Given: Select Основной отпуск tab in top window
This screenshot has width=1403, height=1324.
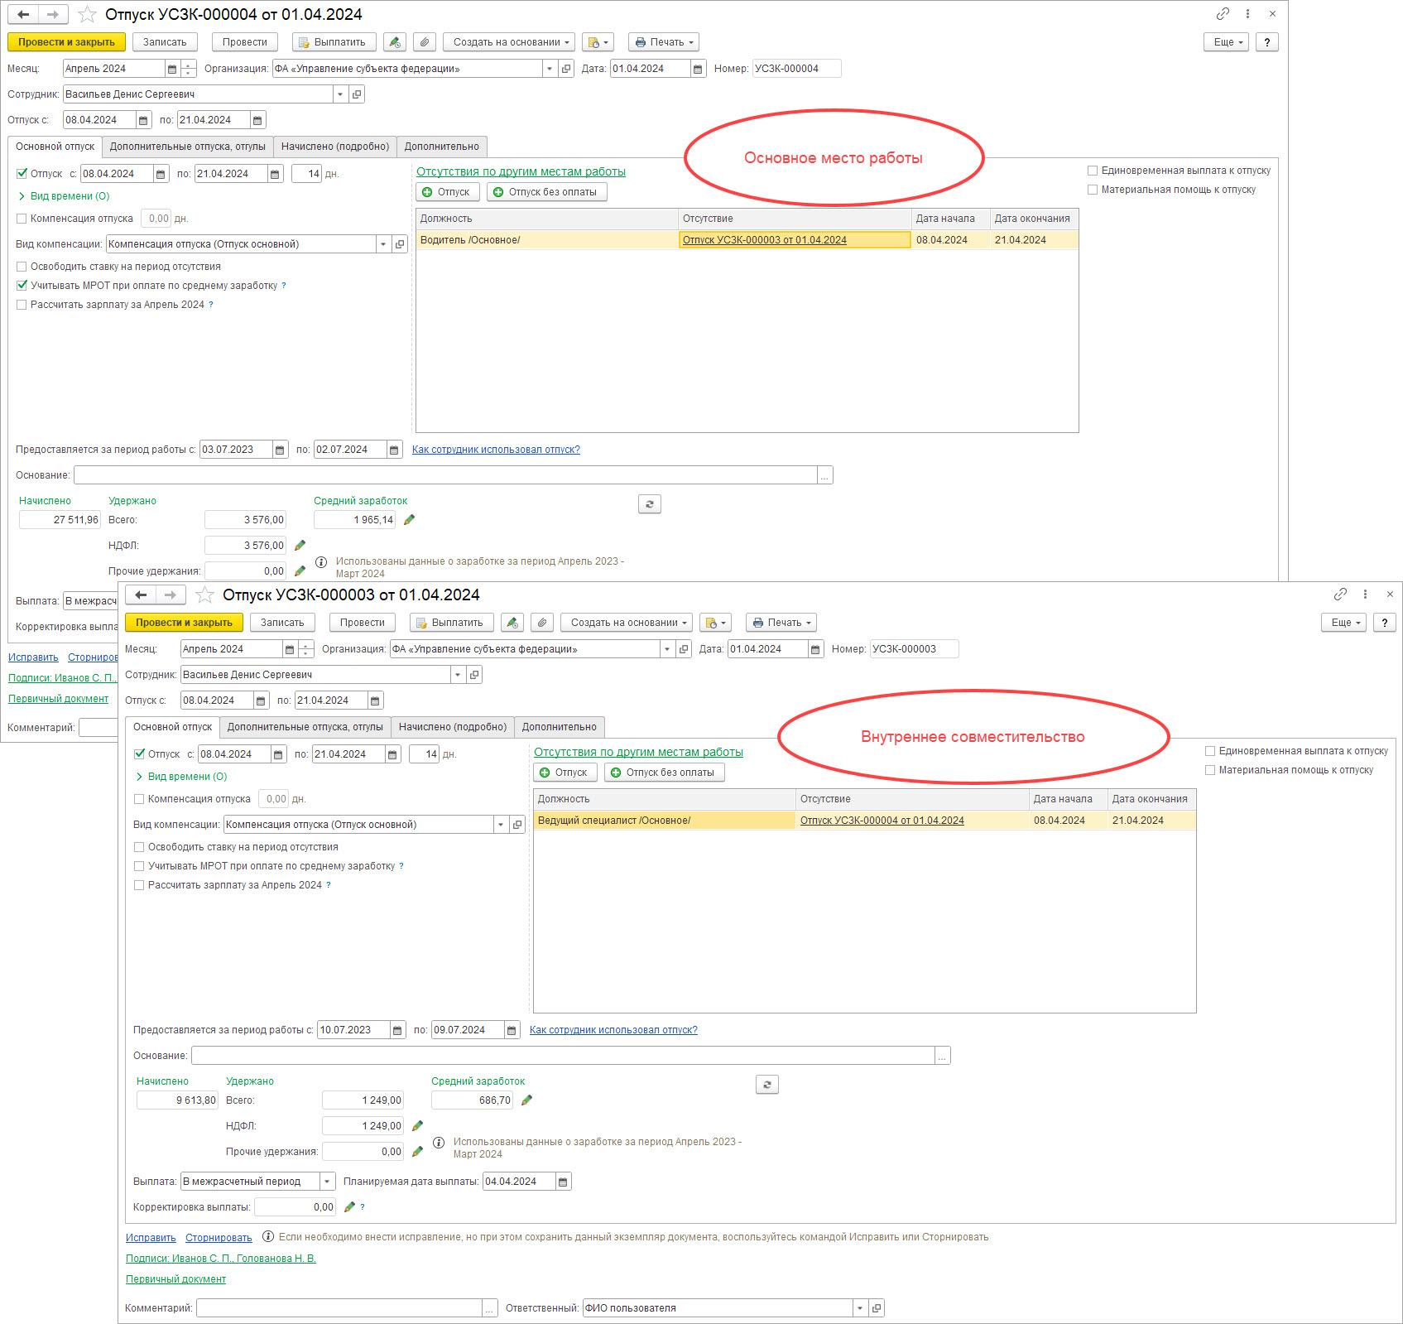Looking at the screenshot, I should (55, 147).
